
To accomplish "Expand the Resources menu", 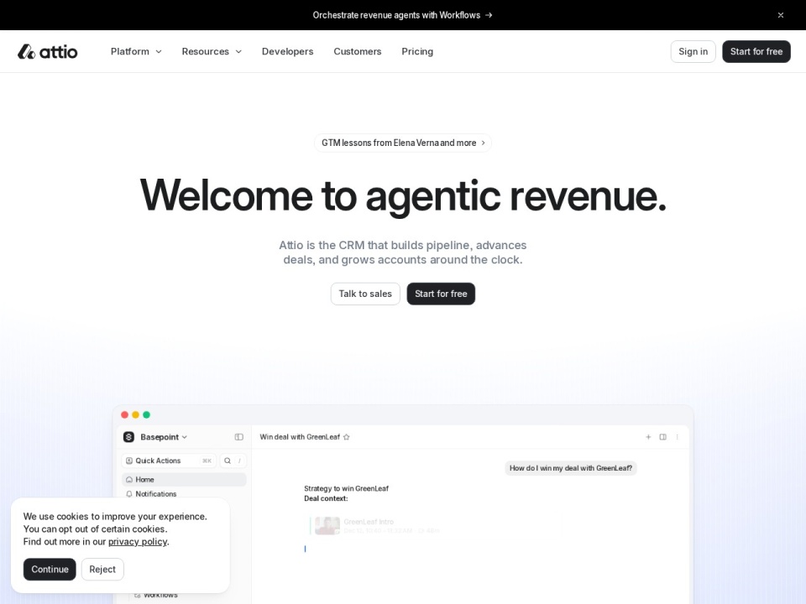I will click(212, 51).
